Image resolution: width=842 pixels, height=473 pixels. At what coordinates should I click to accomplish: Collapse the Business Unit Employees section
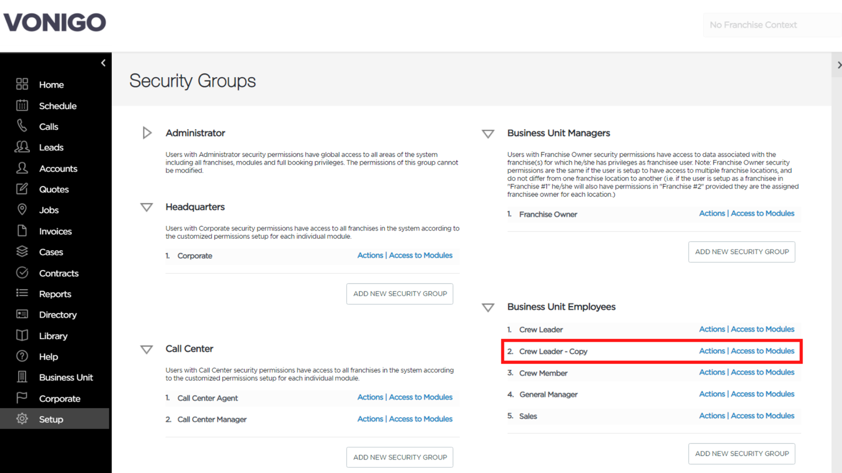(488, 307)
